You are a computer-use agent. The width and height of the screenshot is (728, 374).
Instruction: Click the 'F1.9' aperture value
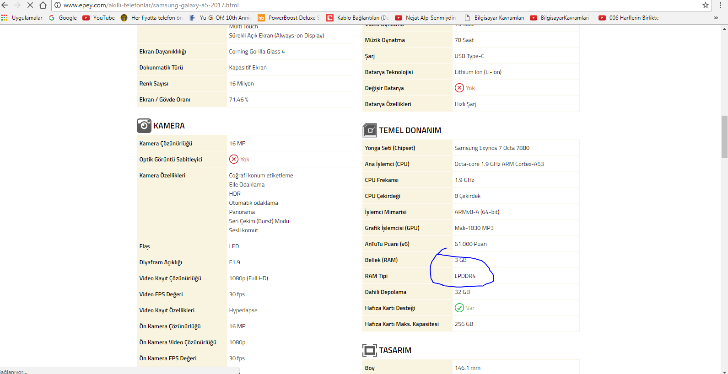(234, 262)
